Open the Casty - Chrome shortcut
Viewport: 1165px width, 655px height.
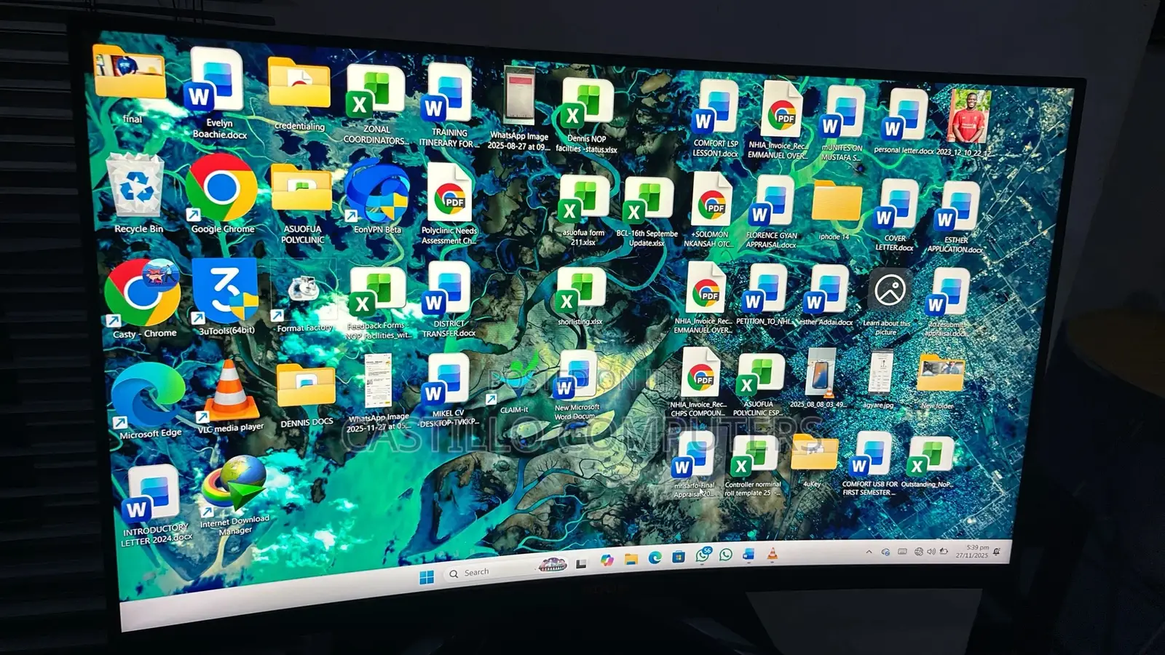click(143, 300)
